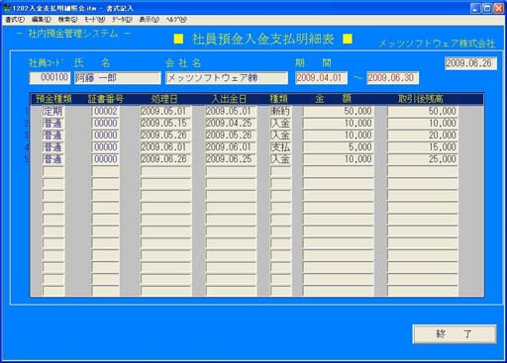Click 入金 cell in the 2009.05.15 row
The height and width of the screenshot is (363, 507).
[281, 124]
